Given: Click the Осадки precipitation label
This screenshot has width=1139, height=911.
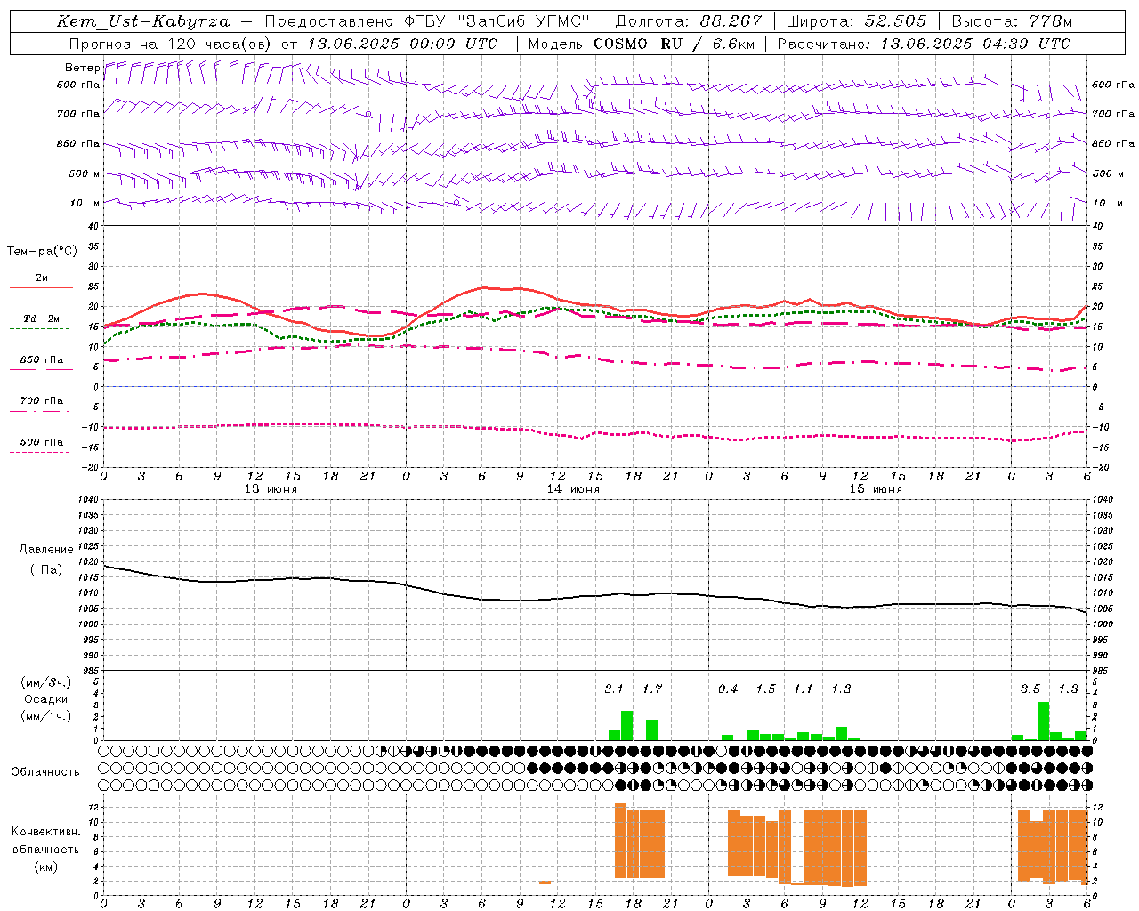Looking at the screenshot, I should 45,699.
